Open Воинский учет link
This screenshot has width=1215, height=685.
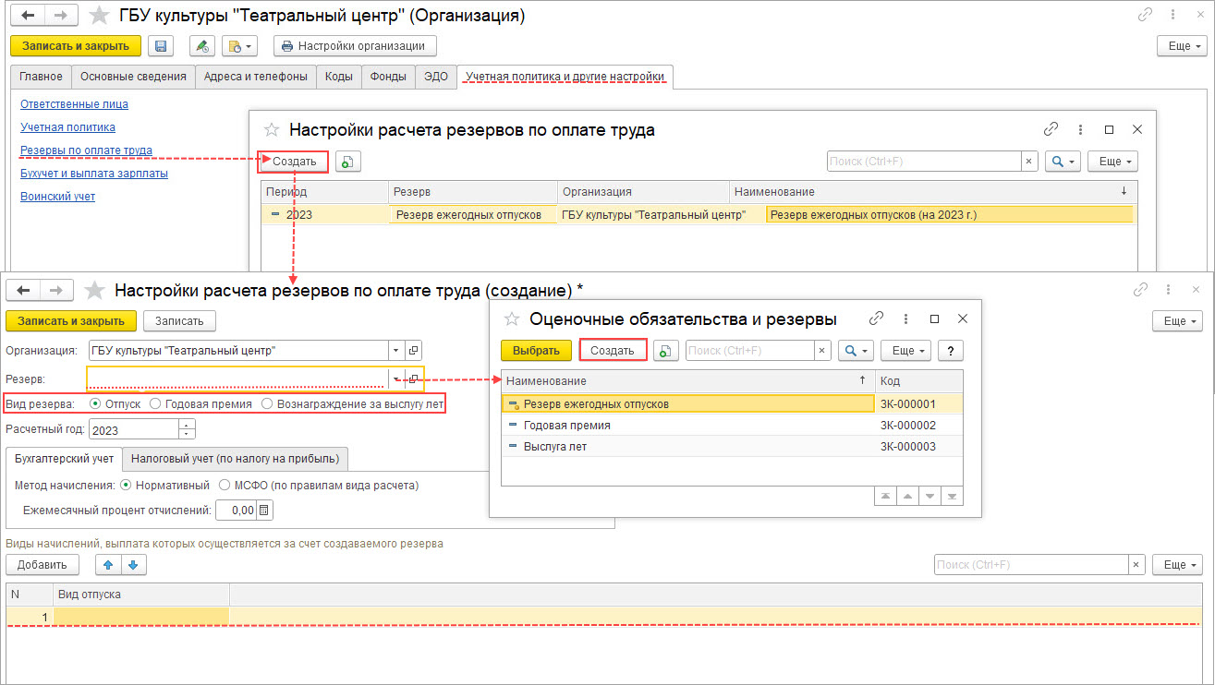point(57,197)
